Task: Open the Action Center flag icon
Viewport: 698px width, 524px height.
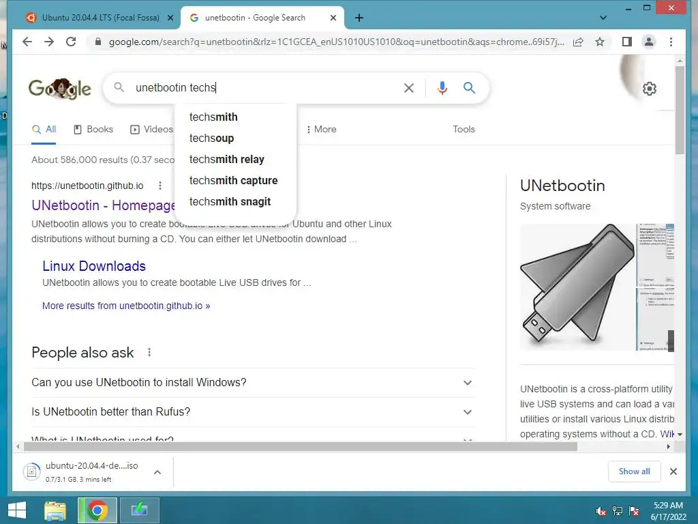Action: click(x=634, y=511)
